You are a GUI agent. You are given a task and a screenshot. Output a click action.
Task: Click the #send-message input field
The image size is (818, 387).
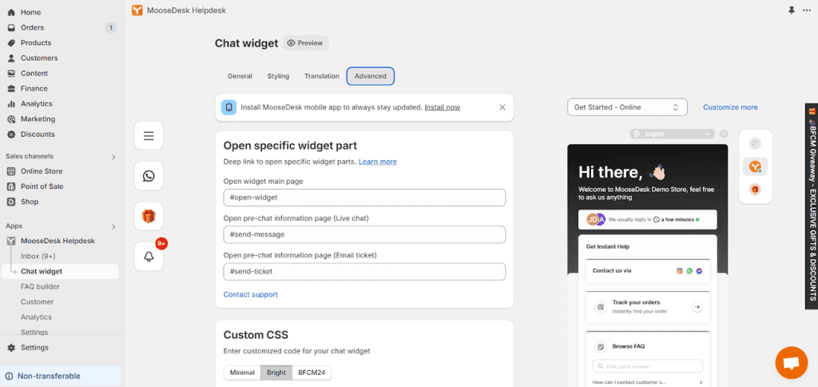pyautogui.click(x=364, y=234)
